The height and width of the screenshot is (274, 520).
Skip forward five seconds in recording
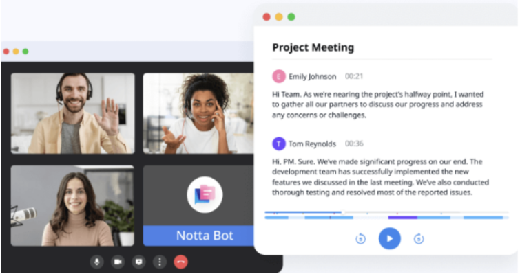point(419,238)
